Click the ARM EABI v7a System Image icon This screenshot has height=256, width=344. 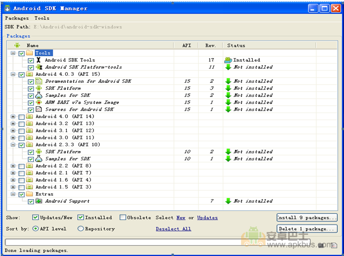(39, 102)
